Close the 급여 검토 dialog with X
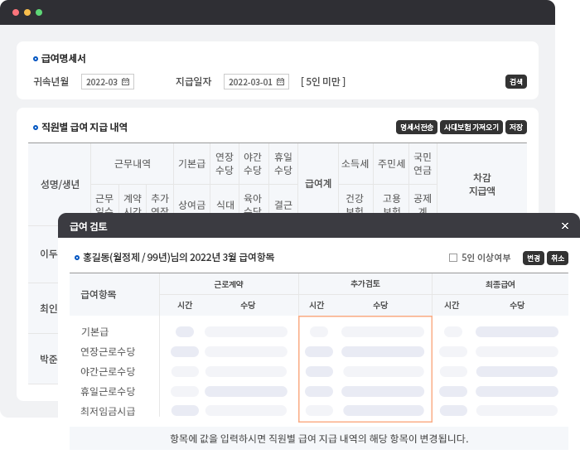The height and width of the screenshot is (459, 580). 565,225
